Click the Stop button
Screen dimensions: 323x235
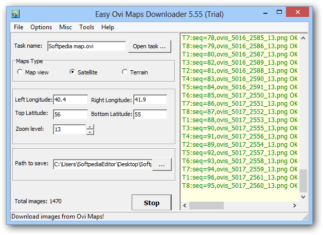tap(152, 203)
